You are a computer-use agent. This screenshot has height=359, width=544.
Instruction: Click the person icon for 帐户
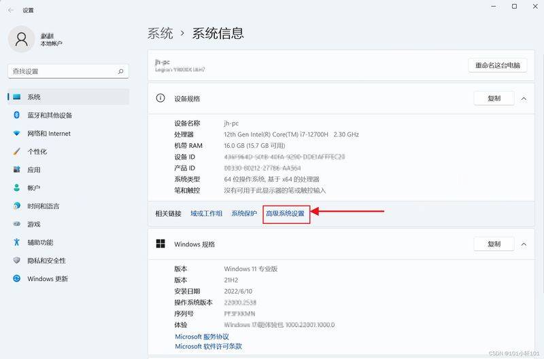16,187
